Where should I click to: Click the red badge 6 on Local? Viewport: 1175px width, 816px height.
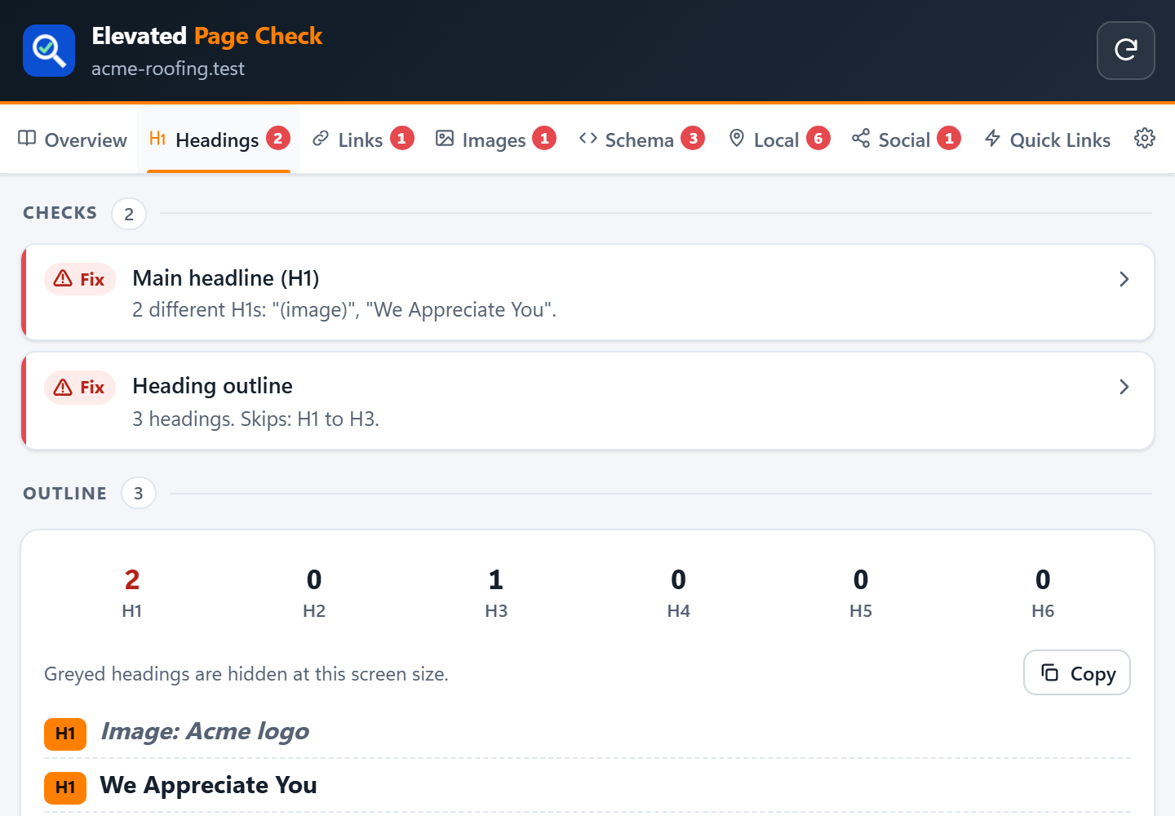click(x=818, y=139)
